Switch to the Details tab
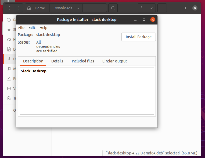 pos(57,61)
